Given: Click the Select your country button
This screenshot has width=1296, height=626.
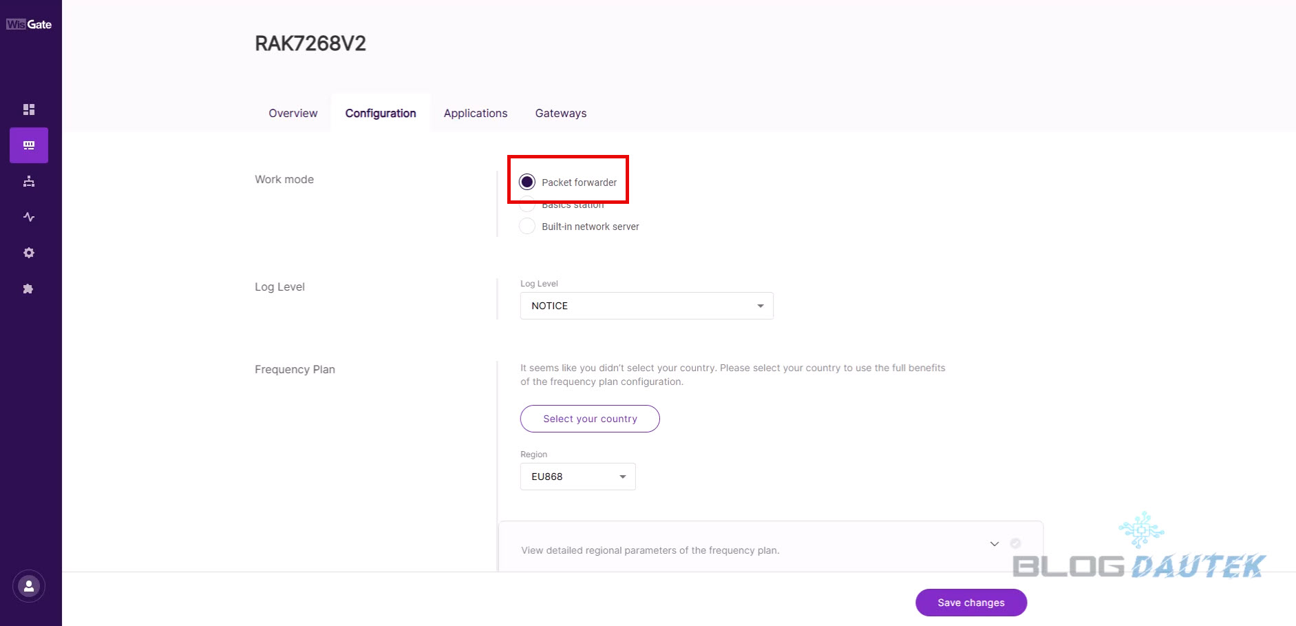Looking at the screenshot, I should 590,419.
